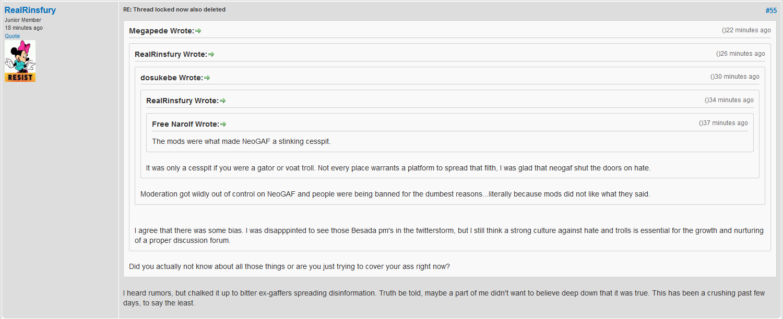Click the Junior Member rank label
Viewport: 783px width, 319px height.
[23, 20]
